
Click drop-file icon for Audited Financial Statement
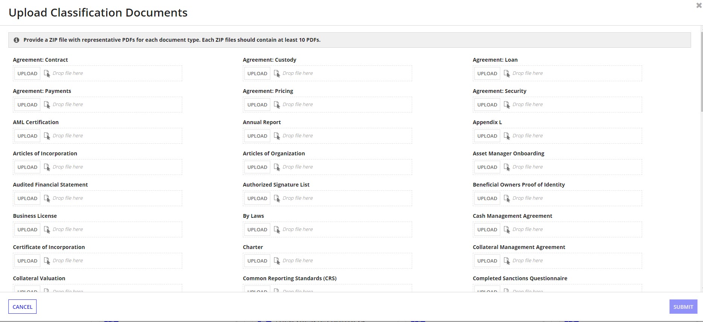(x=47, y=198)
